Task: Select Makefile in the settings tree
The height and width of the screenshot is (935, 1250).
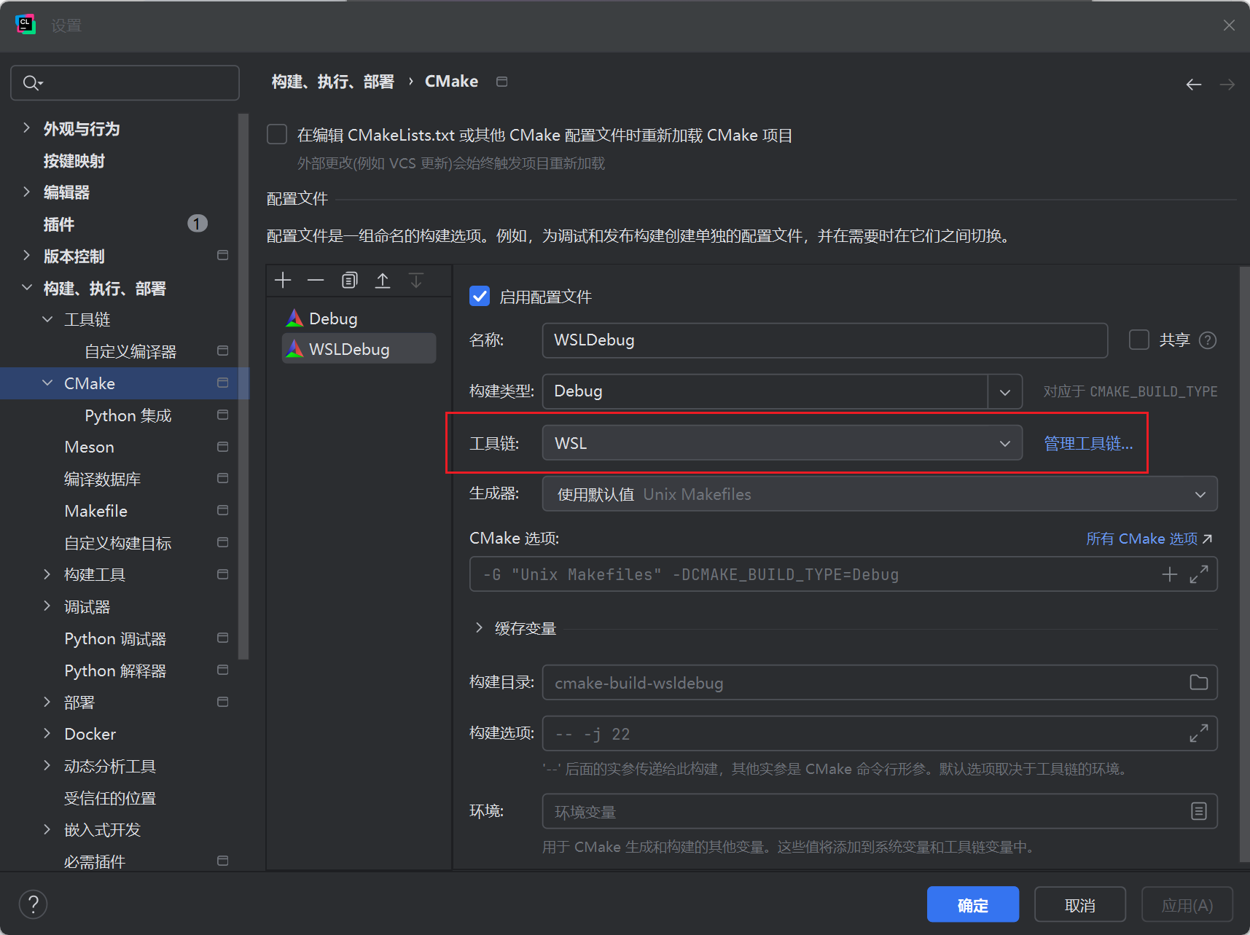Action: [95, 511]
